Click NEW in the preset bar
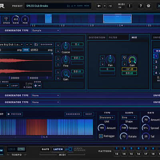160x160 pixels. pos(86,6)
